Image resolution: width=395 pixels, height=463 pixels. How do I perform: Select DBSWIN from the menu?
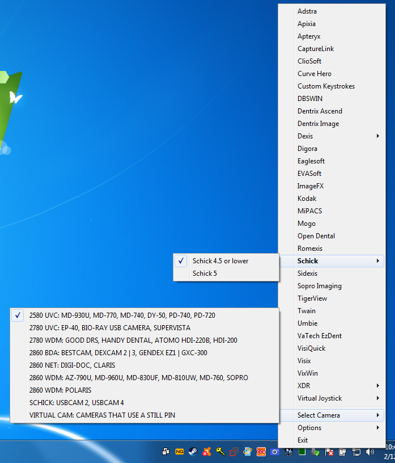[x=332, y=99]
